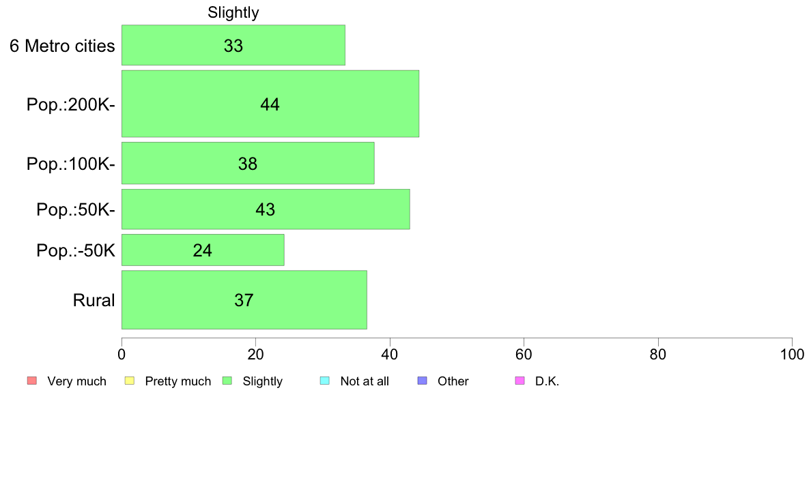The height and width of the screenshot is (502, 811).
Task: Click the Very much legend text
Action: [76, 381]
